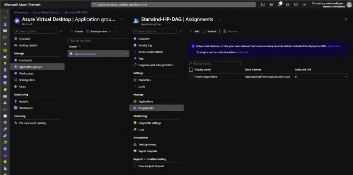Open portal settings gear
Image resolution: width=353 pixels, height=175 pixels.
(288, 5)
